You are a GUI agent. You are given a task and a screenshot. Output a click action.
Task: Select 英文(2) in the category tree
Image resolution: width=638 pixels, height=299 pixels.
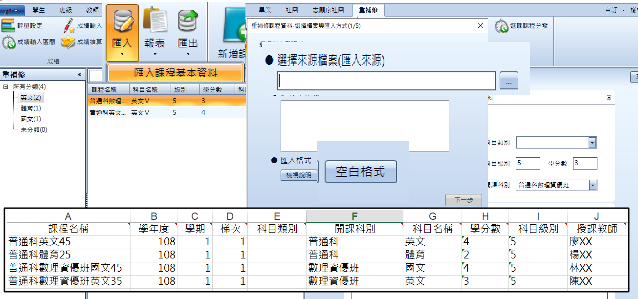(x=31, y=97)
